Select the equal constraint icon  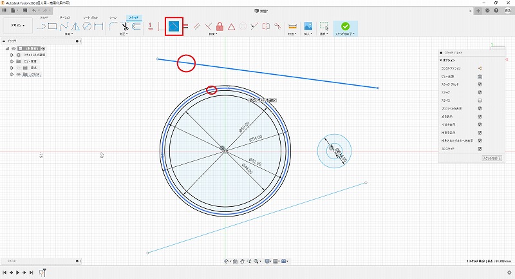(x=185, y=26)
